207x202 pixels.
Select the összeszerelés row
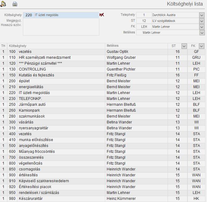click(x=102, y=157)
